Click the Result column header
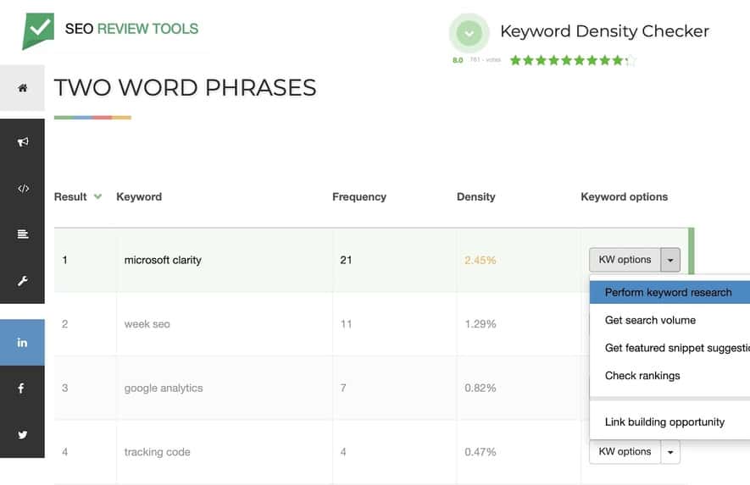Image resolution: width=750 pixels, height=485 pixels. [x=70, y=197]
